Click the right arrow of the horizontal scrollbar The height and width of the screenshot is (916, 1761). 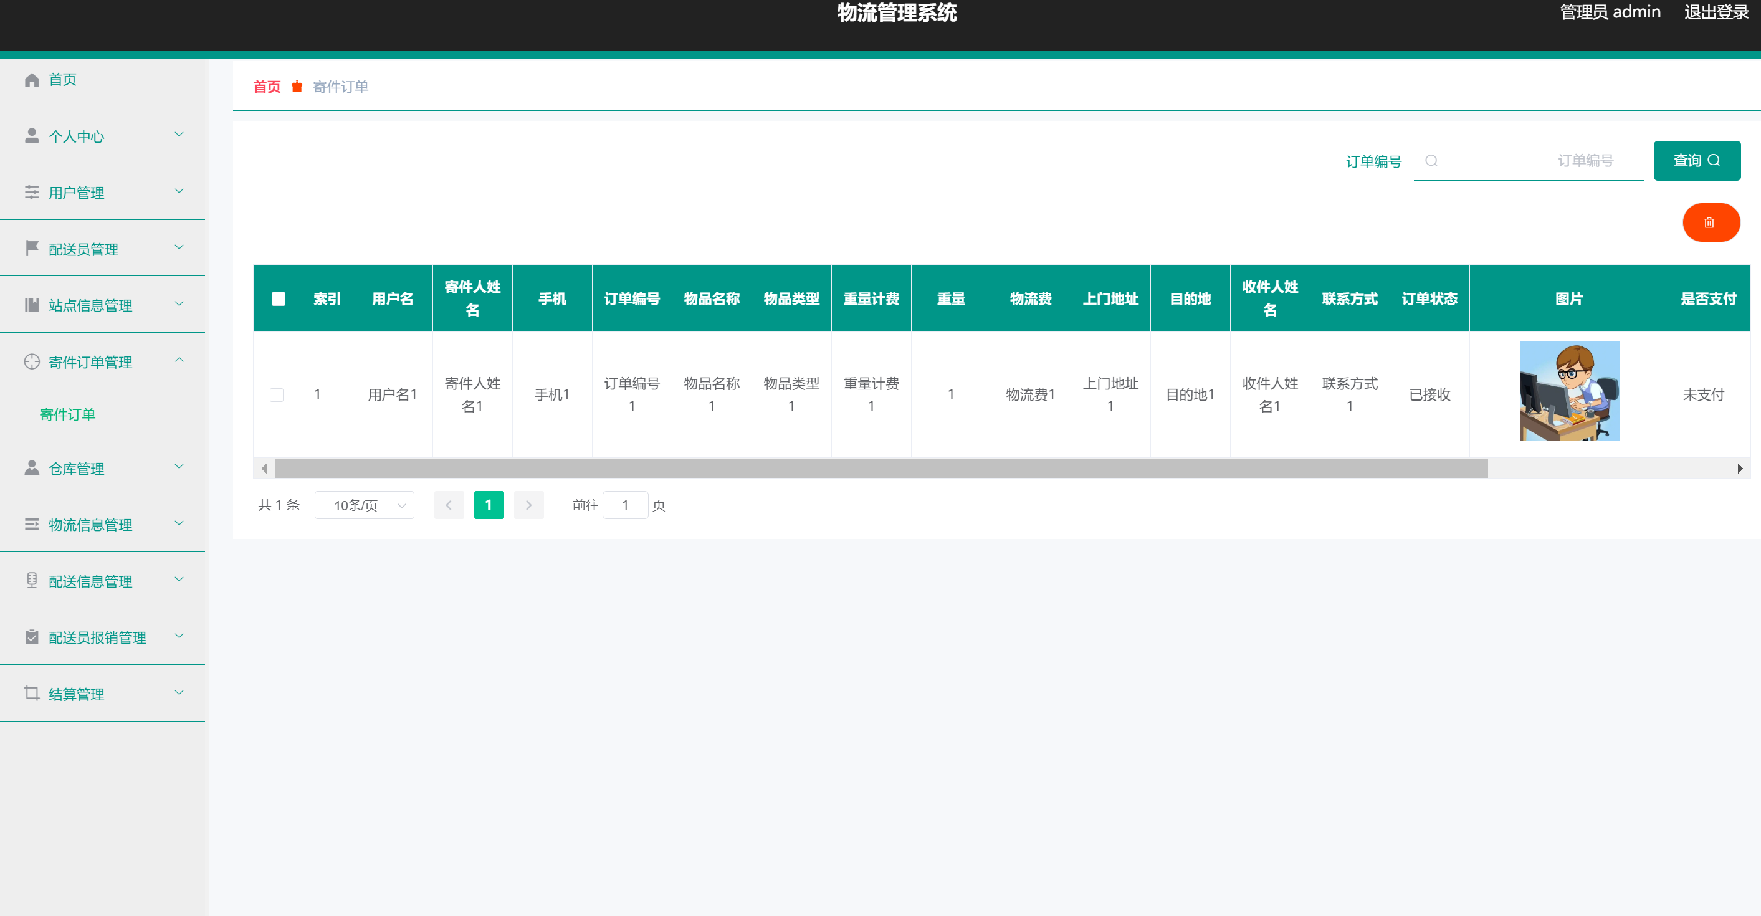point(1739,468)
